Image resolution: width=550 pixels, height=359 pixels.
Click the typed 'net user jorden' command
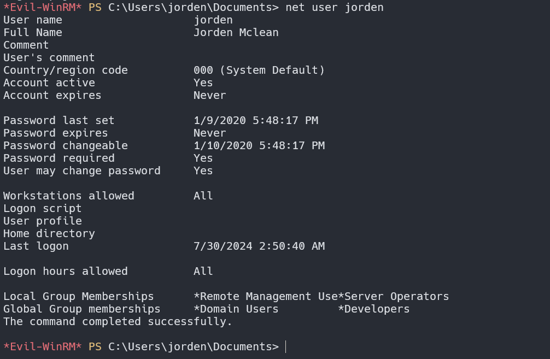[x=335, y=7]
